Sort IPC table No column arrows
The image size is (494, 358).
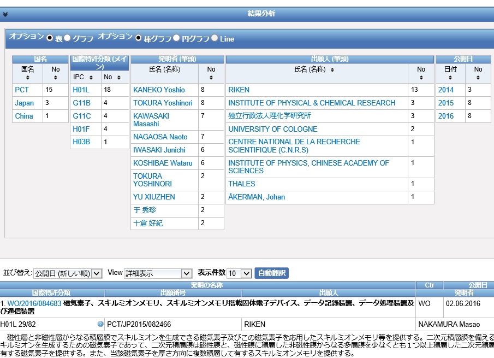tap(119, 77)
